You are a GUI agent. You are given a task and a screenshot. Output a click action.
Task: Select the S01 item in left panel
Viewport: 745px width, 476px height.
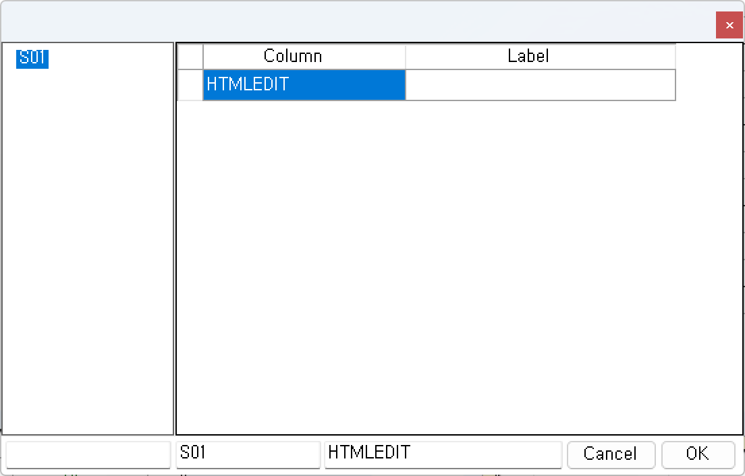click(x=32, y=58)
